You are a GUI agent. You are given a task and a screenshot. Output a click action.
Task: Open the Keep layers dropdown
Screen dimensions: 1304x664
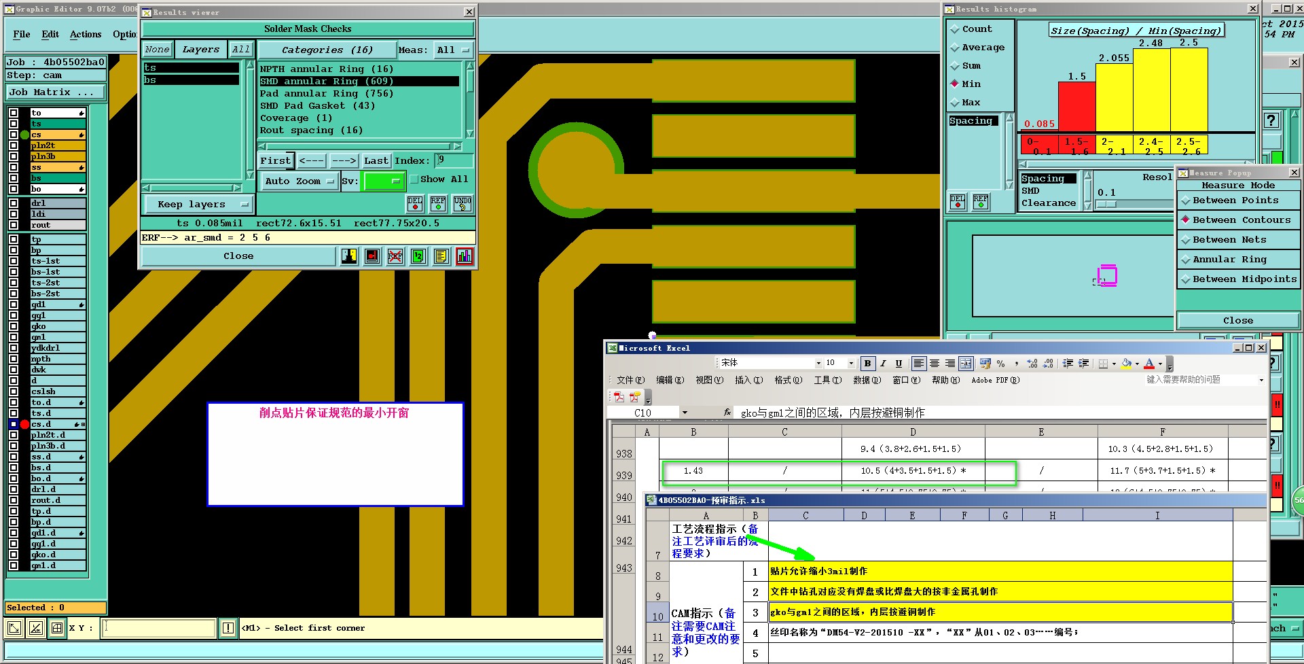198,205
